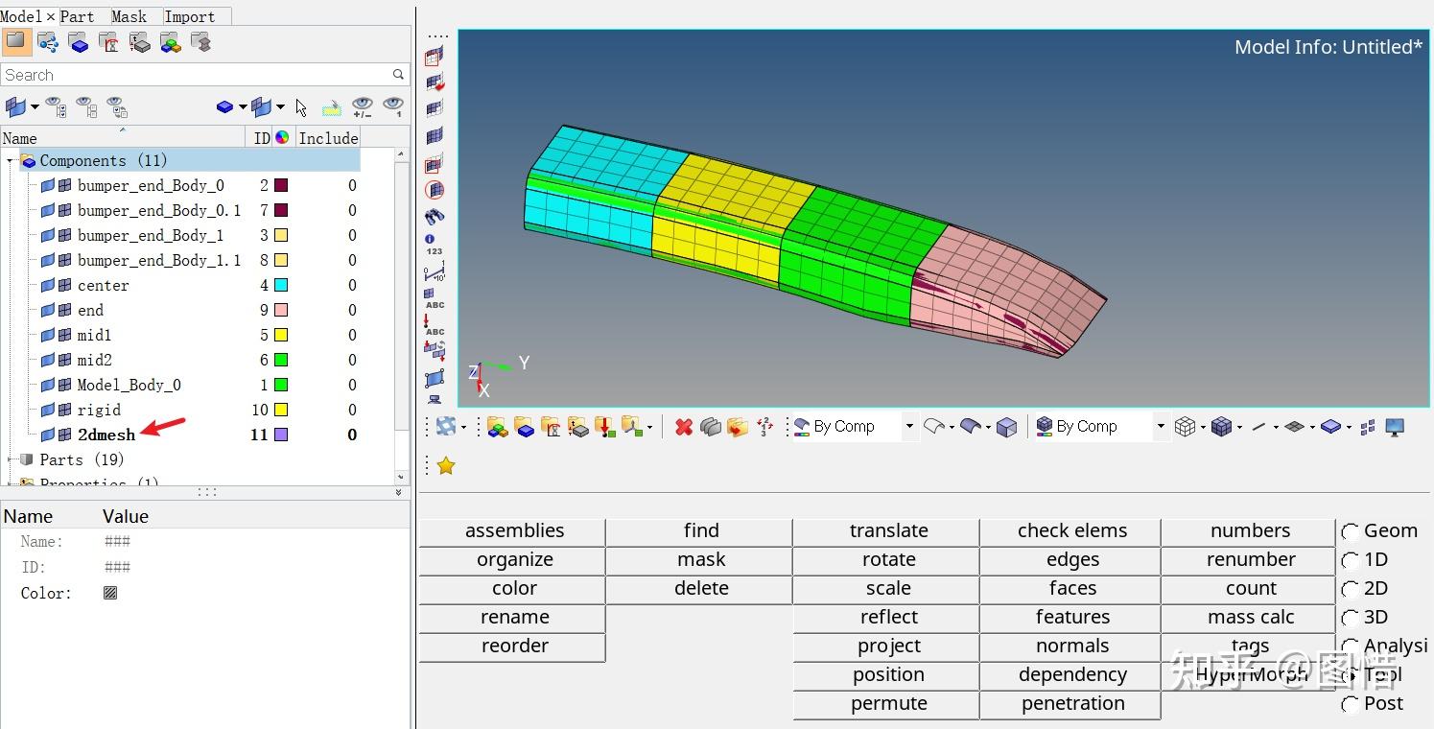Select the mid2 component row

click(182, 360)
